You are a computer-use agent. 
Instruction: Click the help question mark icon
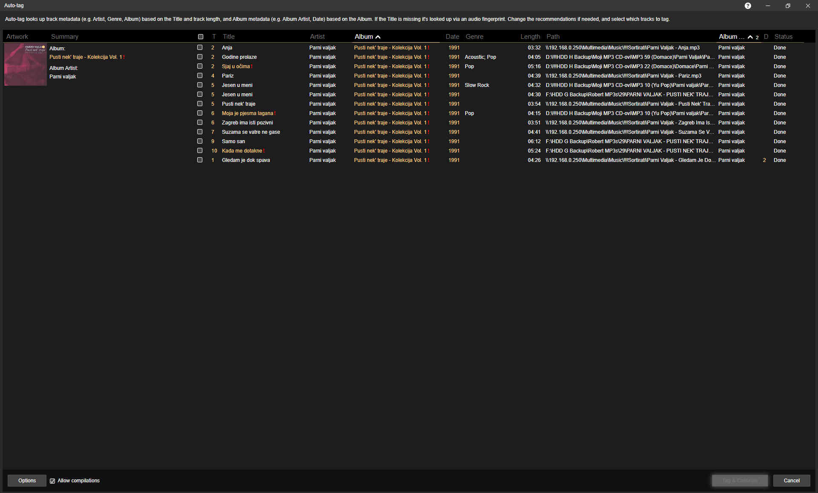tap(748, 6)
